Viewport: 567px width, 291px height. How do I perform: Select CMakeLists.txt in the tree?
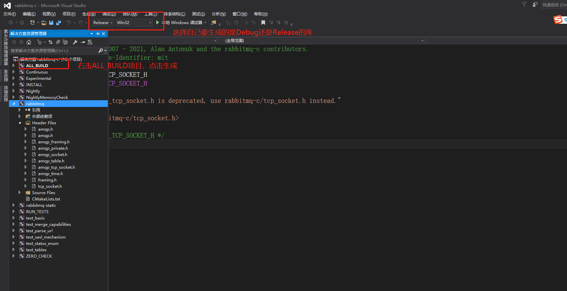tap(46, 199)
